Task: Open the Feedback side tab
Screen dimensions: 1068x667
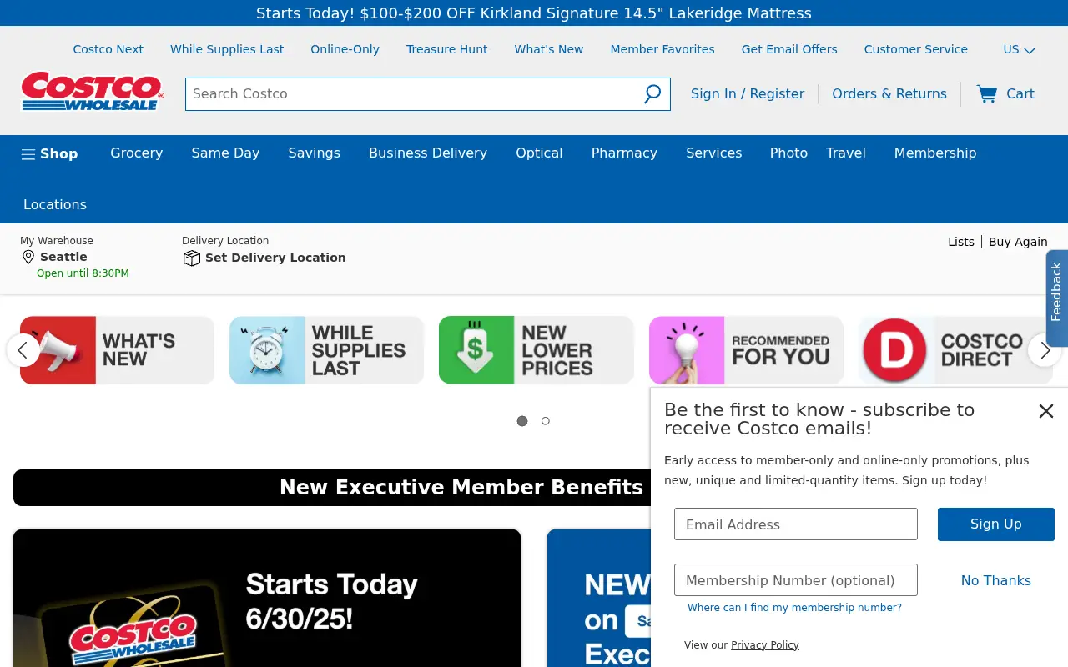Action: [1056, 298]
